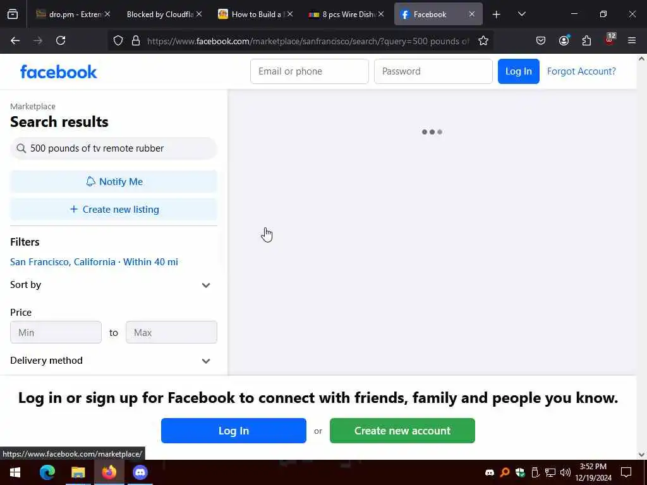Click the Max price field
This screenshot has height=485, width=647.
click(171, 332)
